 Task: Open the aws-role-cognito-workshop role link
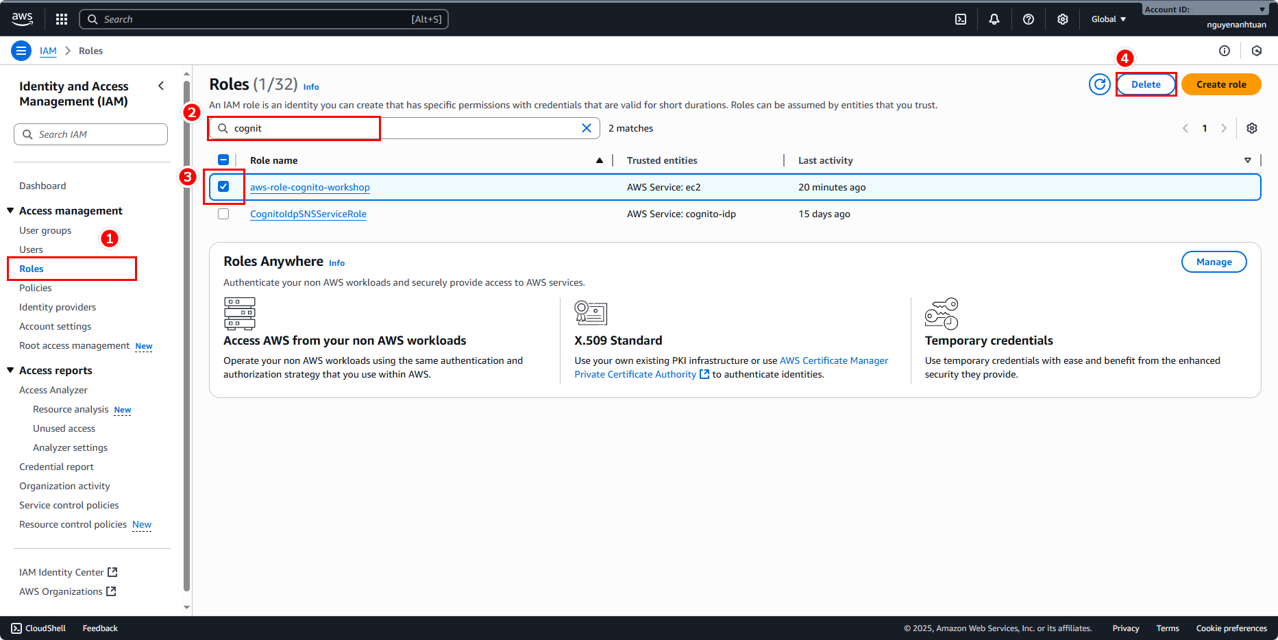(x=310, y=187)
